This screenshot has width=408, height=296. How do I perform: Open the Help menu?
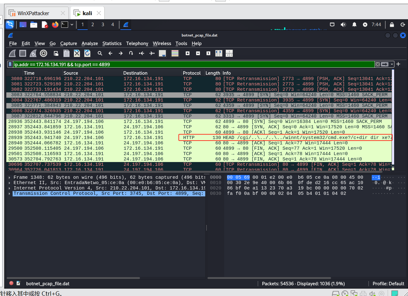pyautogui.click(x=196, y=44)
